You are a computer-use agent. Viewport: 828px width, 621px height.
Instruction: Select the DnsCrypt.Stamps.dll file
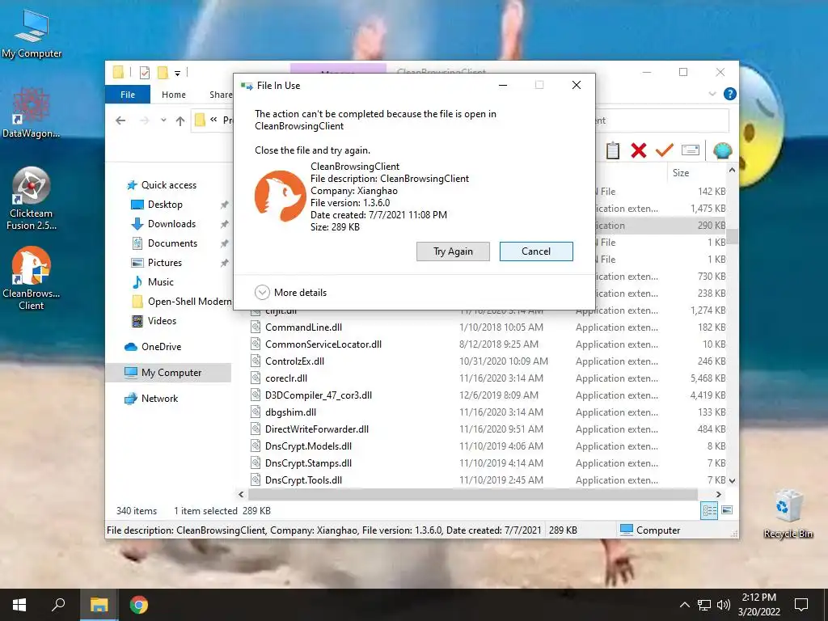(x=308, y=463)
